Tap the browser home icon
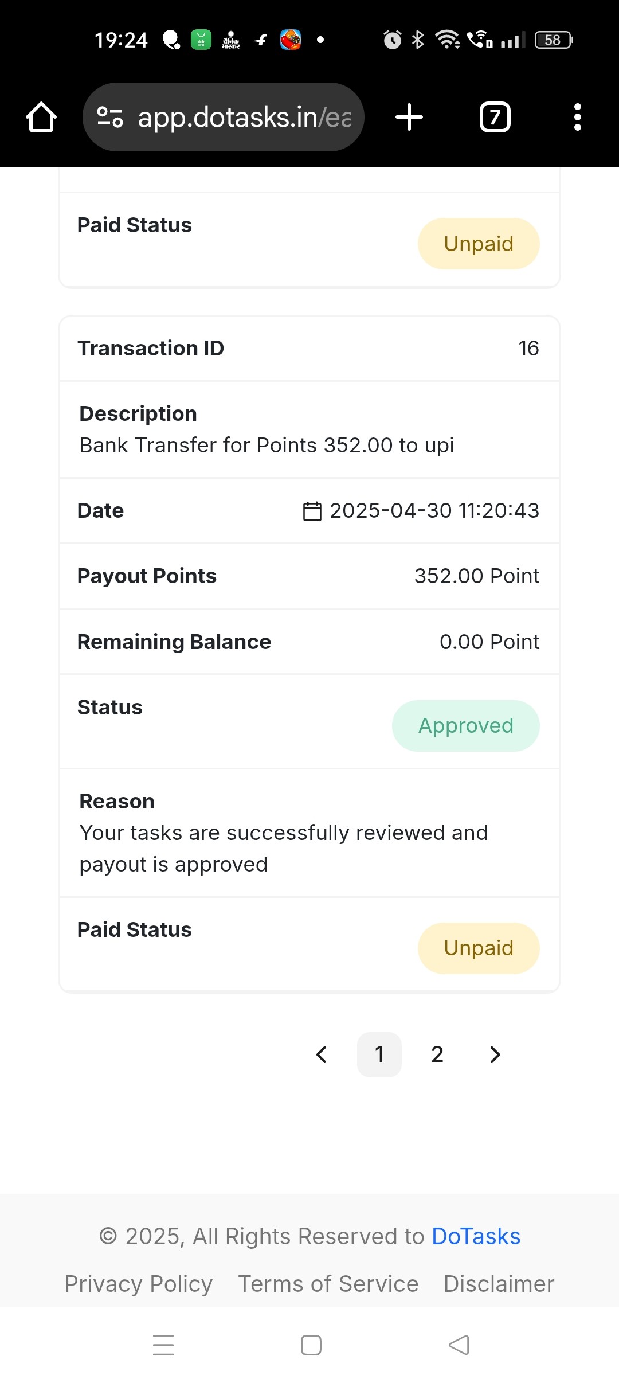Screen dimensions: 619x1383 pos(41,117)
